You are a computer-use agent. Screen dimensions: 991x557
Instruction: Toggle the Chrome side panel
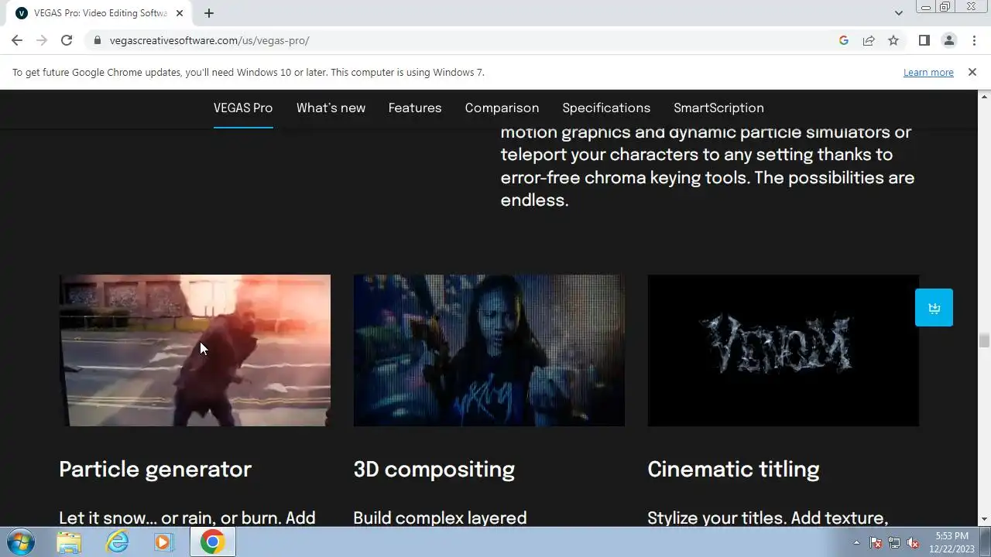point(924,40)
